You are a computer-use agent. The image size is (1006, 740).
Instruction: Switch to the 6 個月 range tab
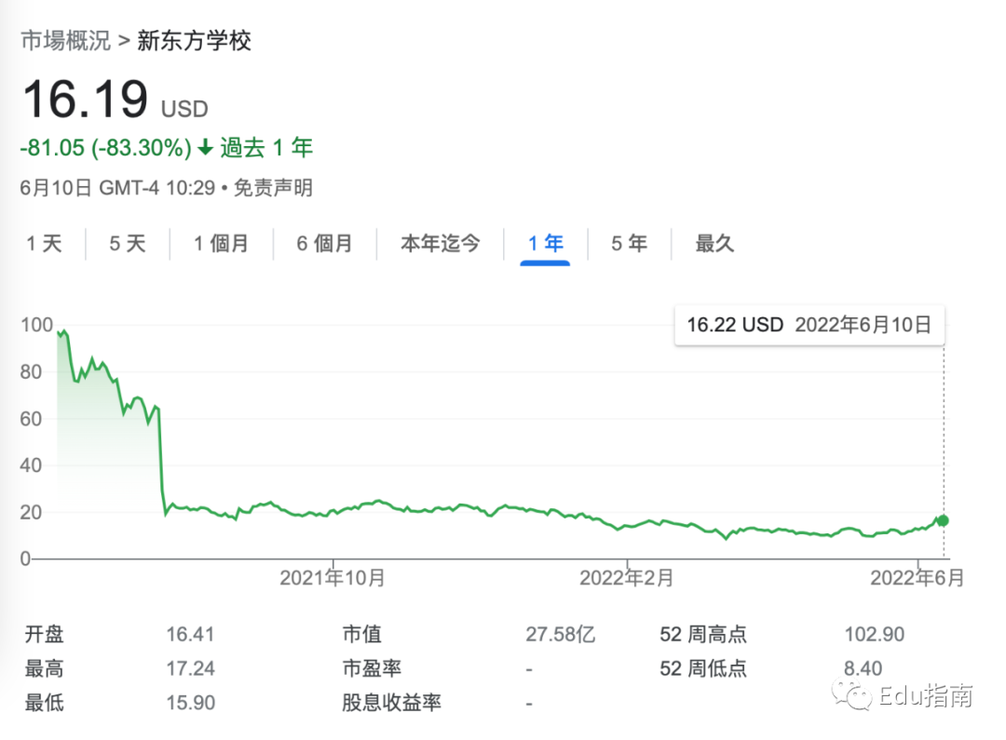click(x=325, y=244)
